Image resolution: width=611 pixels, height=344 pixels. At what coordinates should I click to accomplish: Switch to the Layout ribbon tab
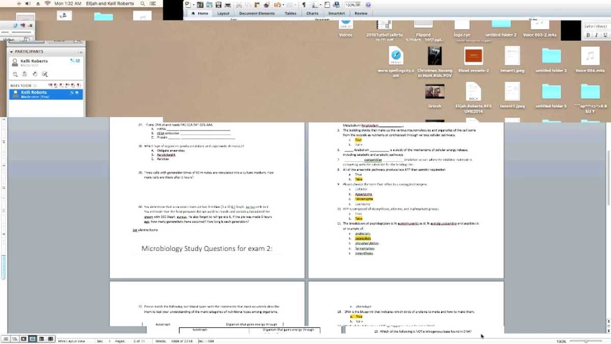tap(223, 13)
